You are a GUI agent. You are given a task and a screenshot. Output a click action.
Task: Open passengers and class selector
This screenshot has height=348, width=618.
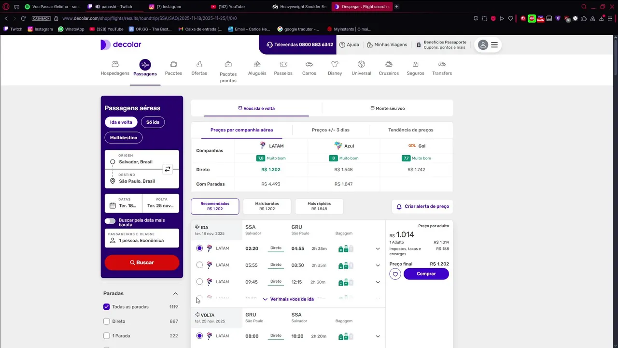coord(142,238)
